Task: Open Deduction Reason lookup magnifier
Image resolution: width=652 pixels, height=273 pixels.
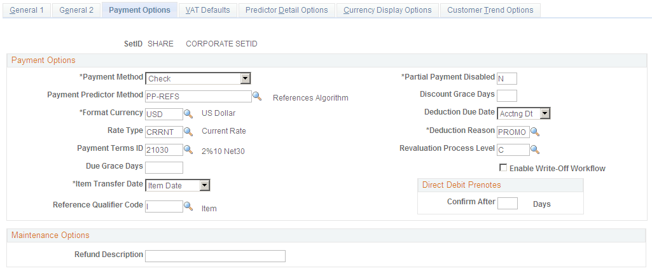Action: (x=535, y=132)
